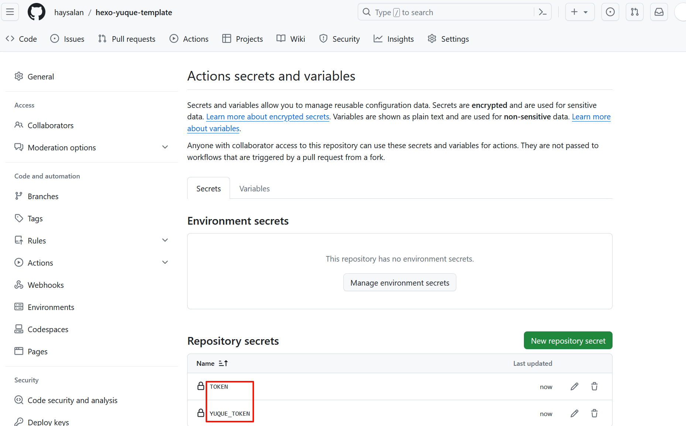
Task: Expand the Rules sidebar section
Action: click(x=165, y=241)
